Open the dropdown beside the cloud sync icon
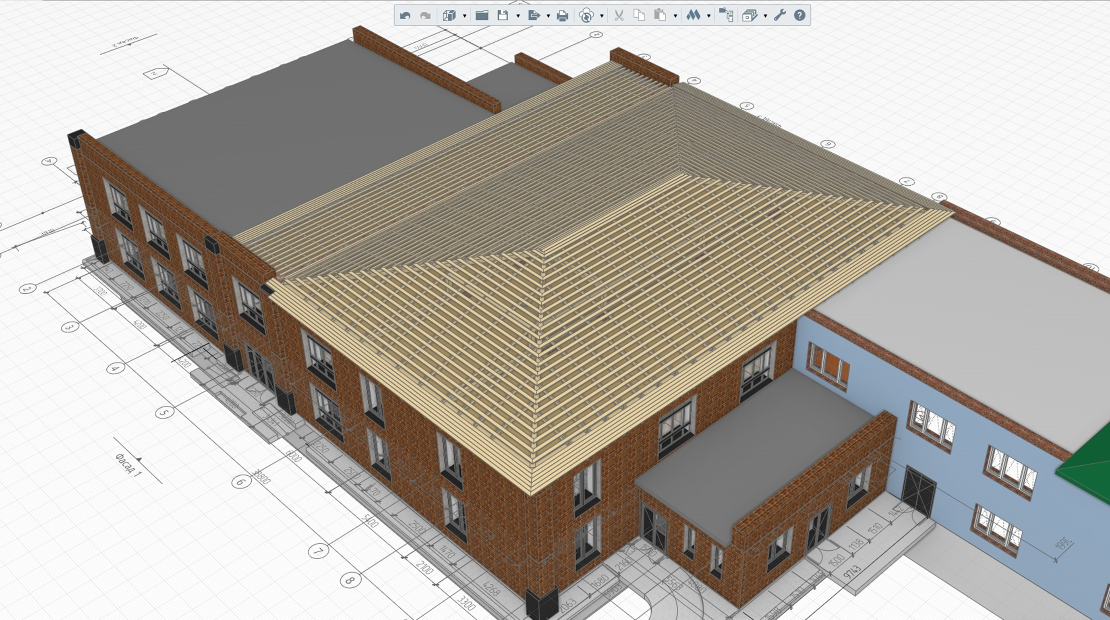This screenshot has height=620, width=1110. 602,17
